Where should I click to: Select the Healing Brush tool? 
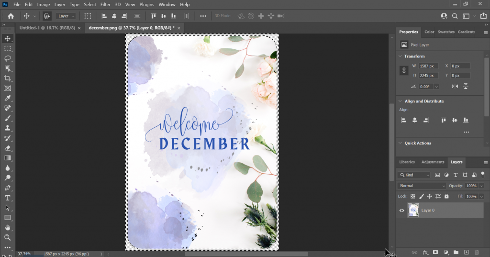8,108
